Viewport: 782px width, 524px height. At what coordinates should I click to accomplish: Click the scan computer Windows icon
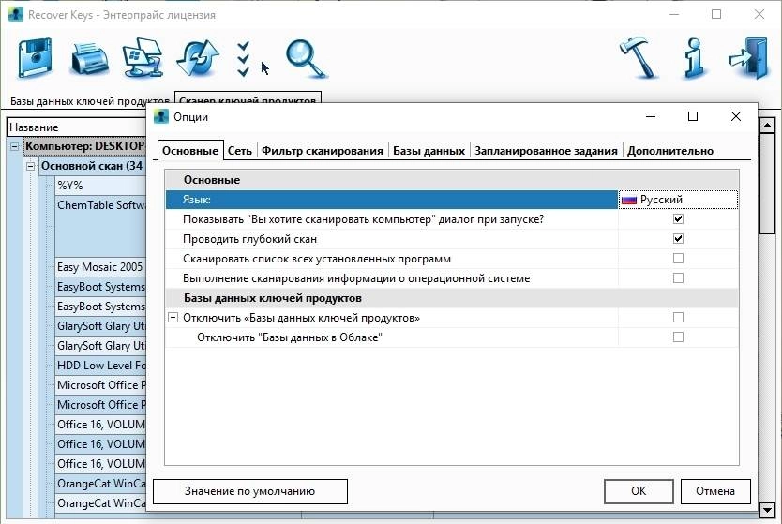(x=143, y=58)
